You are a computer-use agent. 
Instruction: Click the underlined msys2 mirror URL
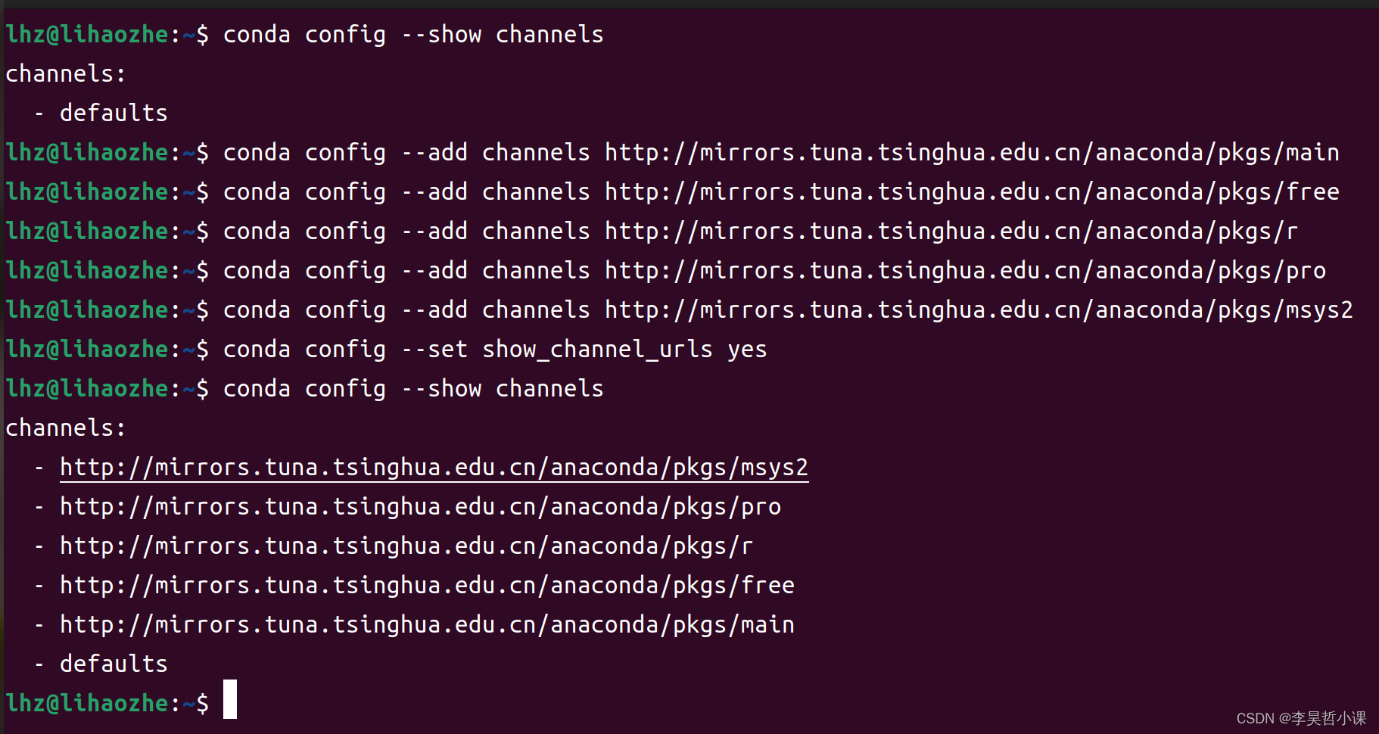pyautogui.click(x=434, y=468)
